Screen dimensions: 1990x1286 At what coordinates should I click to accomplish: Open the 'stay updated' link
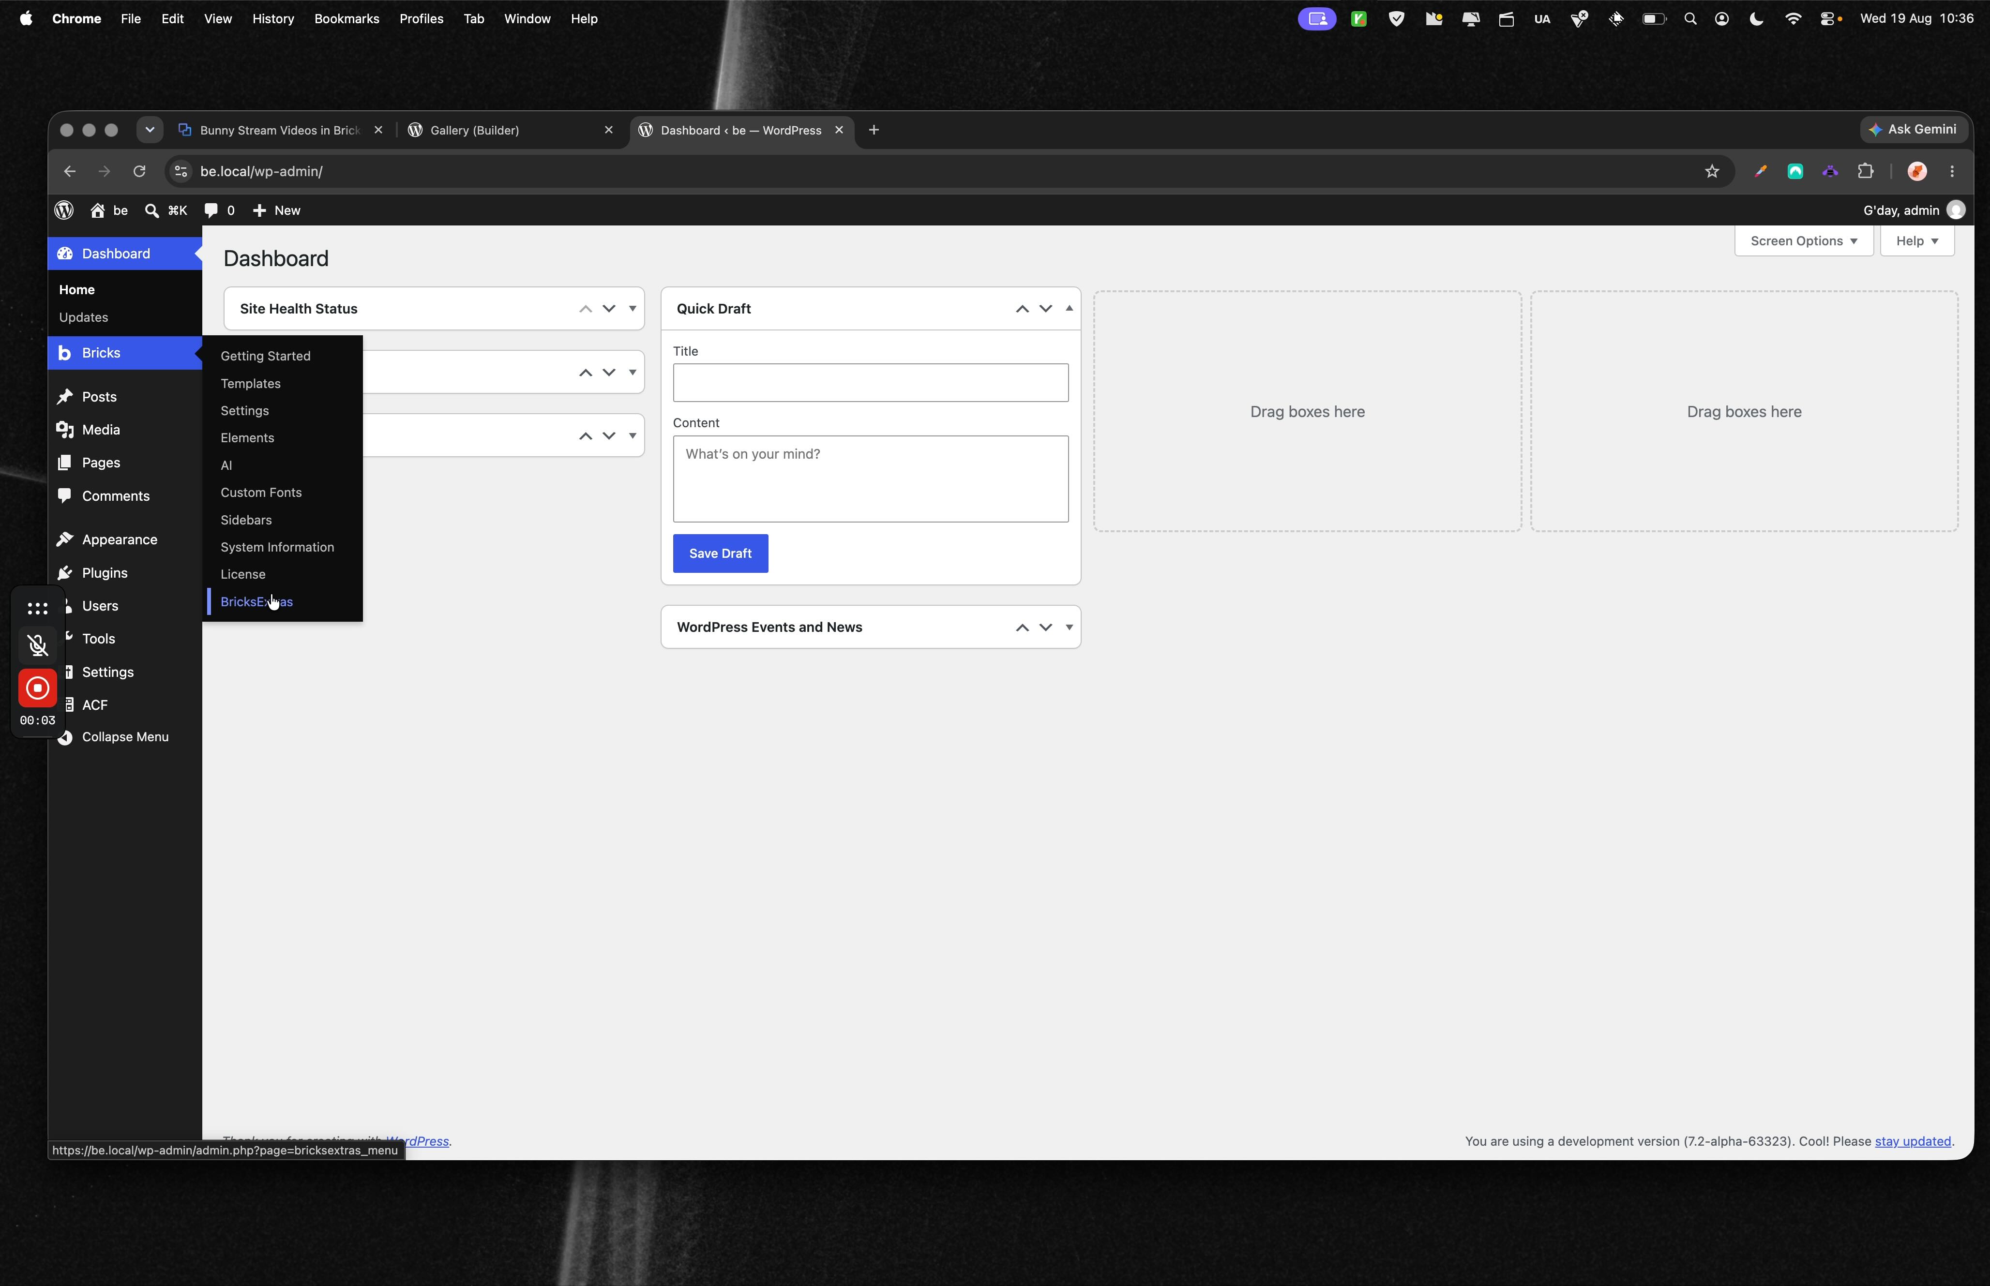1913,1141
